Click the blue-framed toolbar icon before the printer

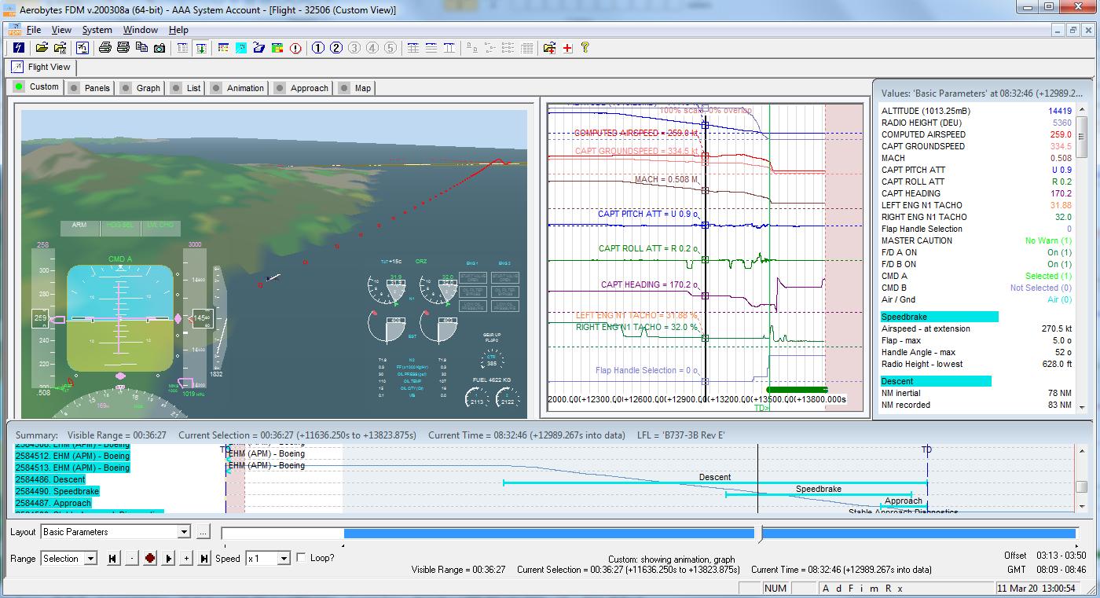[82, 48]
